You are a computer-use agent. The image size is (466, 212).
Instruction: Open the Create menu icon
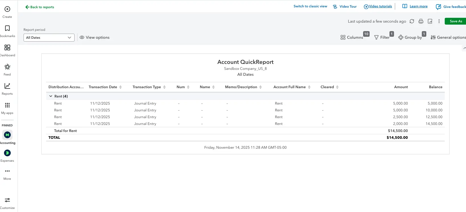point(7,9)
